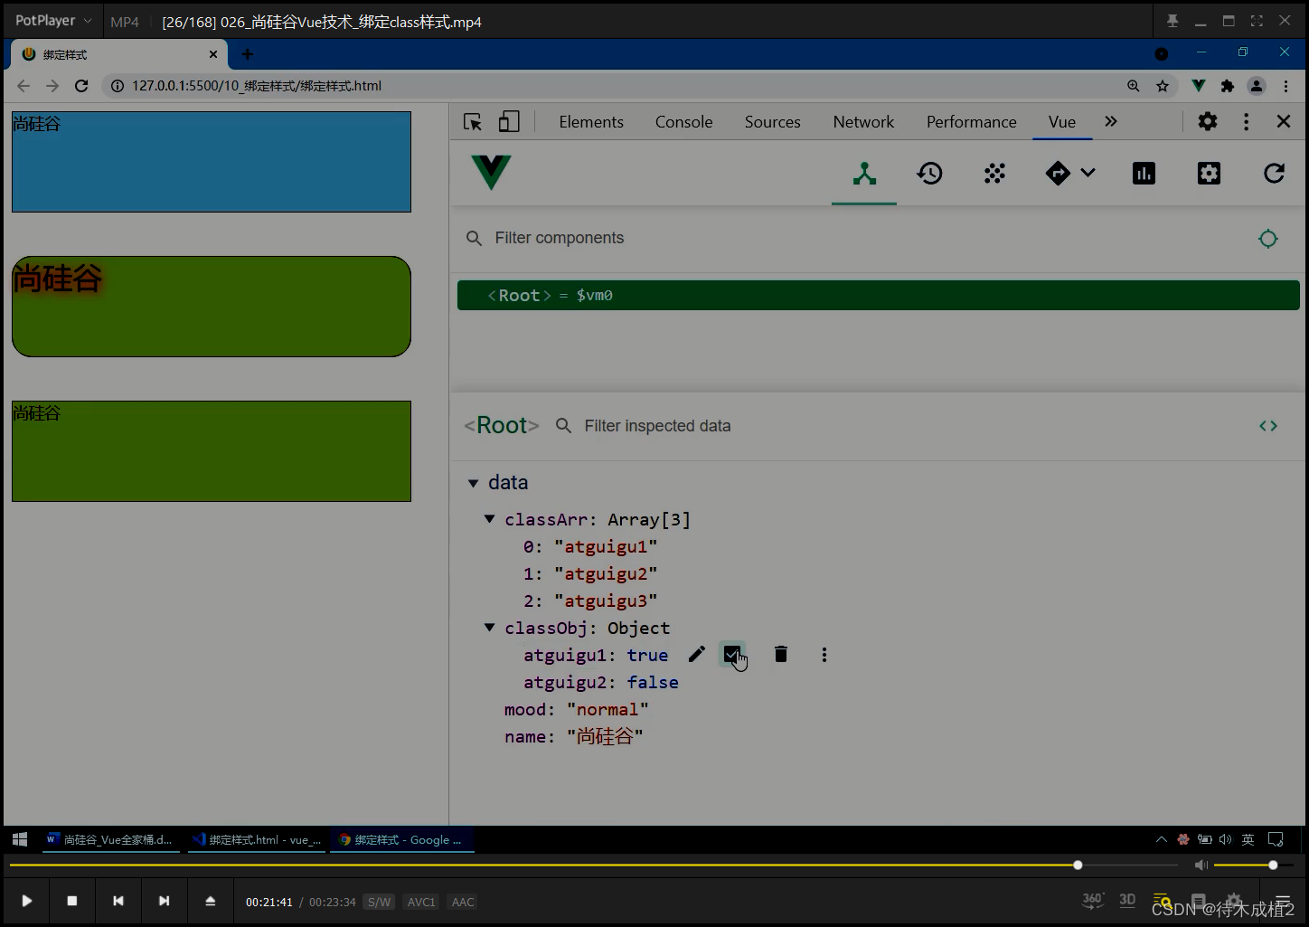The width and height of the screenshot is (1309, 927).
Task: Close the 绑定样式 browser tab
Action: (213, 54)
